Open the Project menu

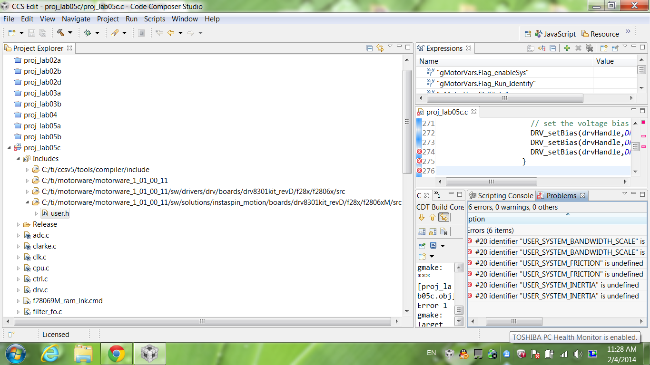pyautogui.click(x=108, y=19)
